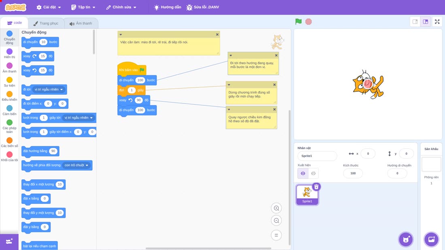Stop the project with the red stop button

click(x=309, y=21)
